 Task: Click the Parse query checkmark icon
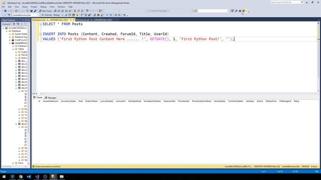(66, 15)
